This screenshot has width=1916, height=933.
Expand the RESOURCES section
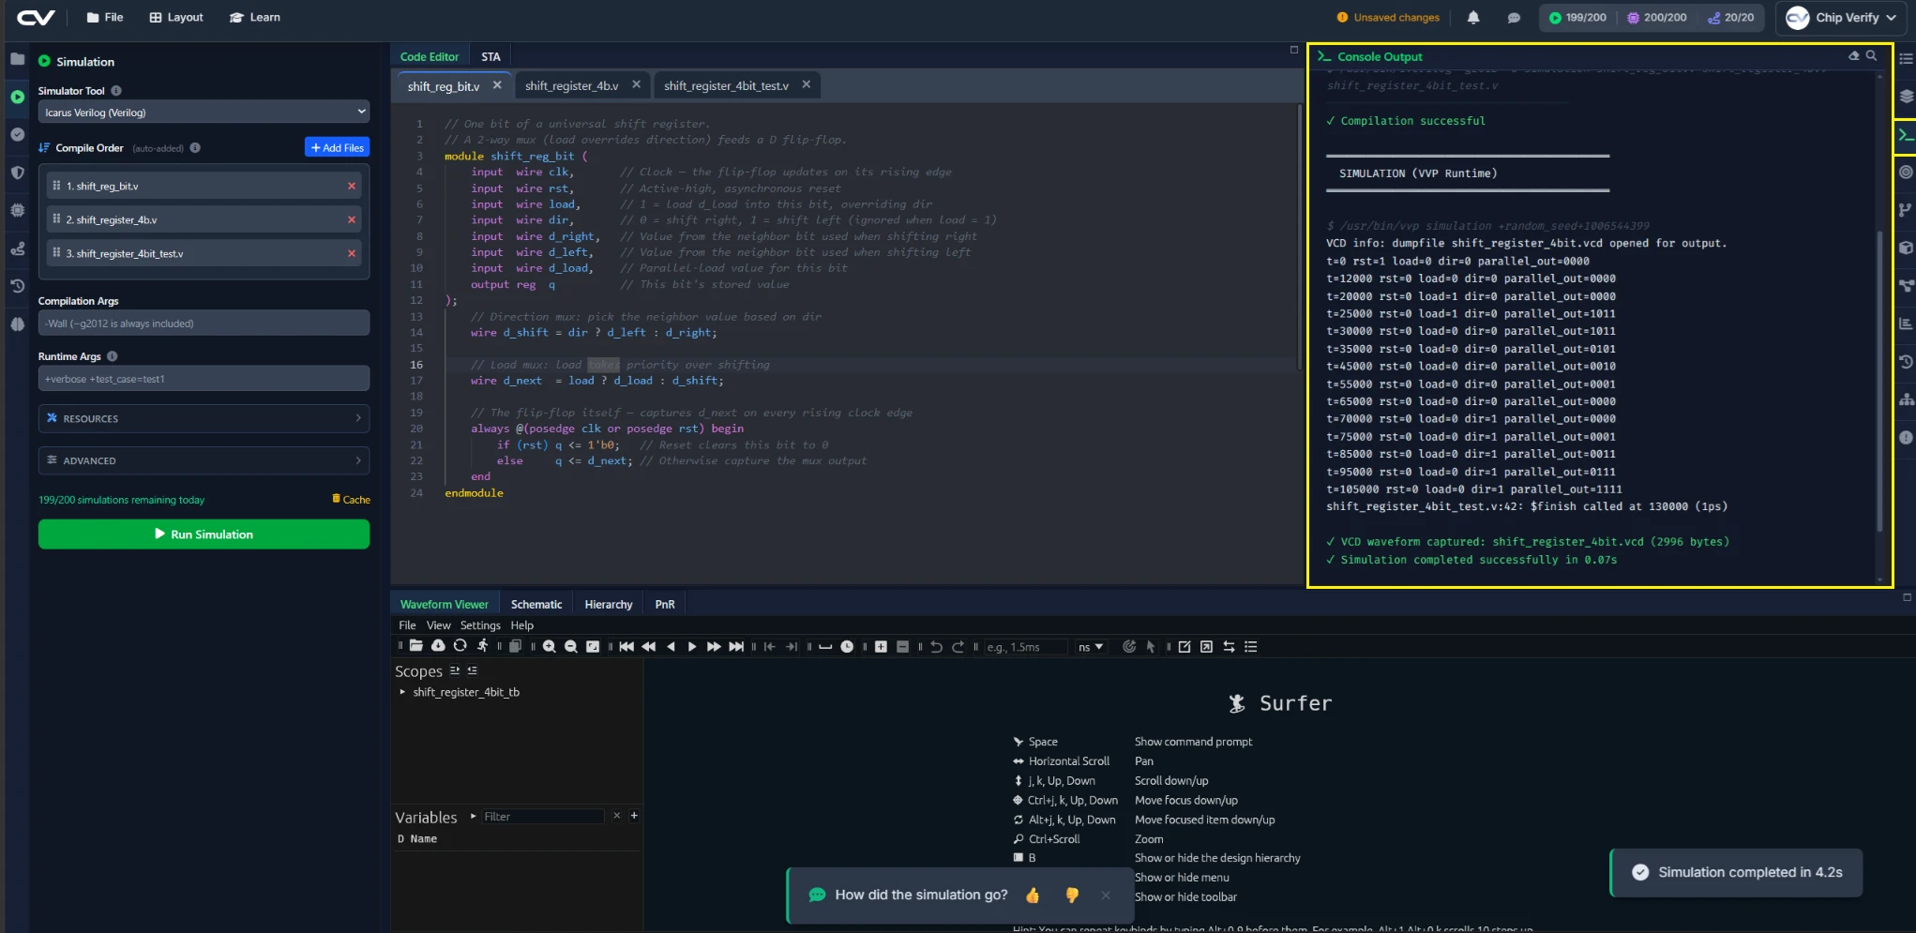204,418
